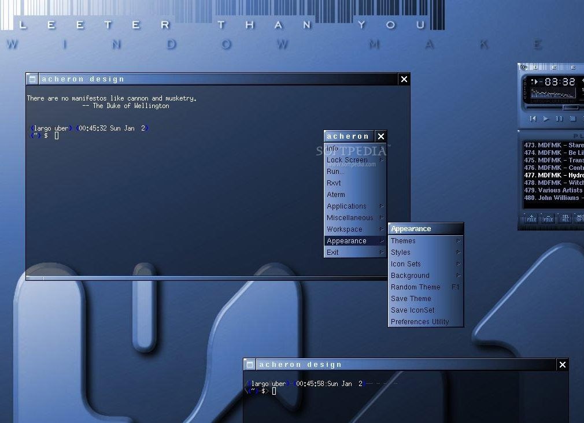Select playlist entry "473. MDFMK"
This screenshot has height=423, width=584.
553,145
